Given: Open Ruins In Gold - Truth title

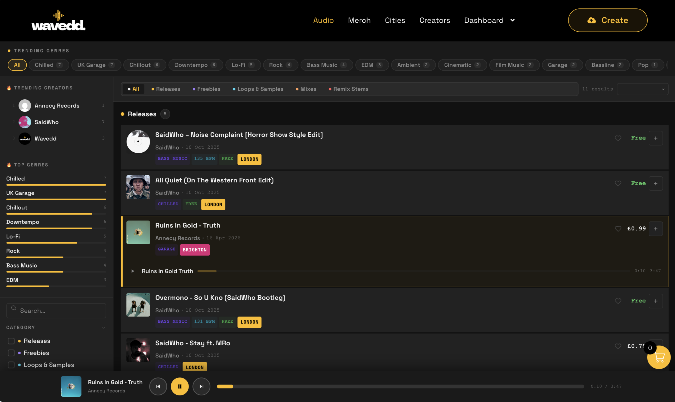Looking at the screenshot, I should (188, 225).
